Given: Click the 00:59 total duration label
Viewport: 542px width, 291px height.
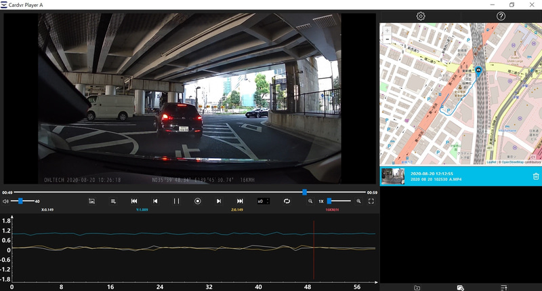Looking at the screenshot, I should point(372,193).
